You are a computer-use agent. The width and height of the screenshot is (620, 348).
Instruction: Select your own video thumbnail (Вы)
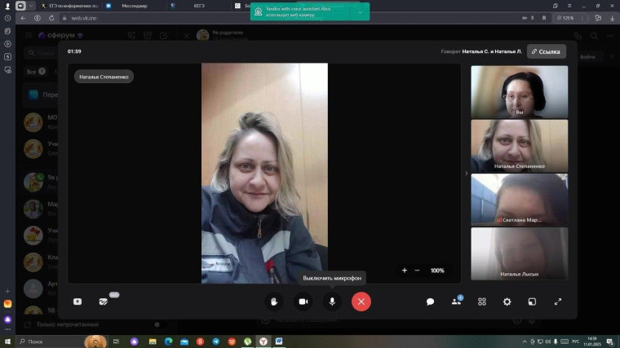click(x=519, y=91)
